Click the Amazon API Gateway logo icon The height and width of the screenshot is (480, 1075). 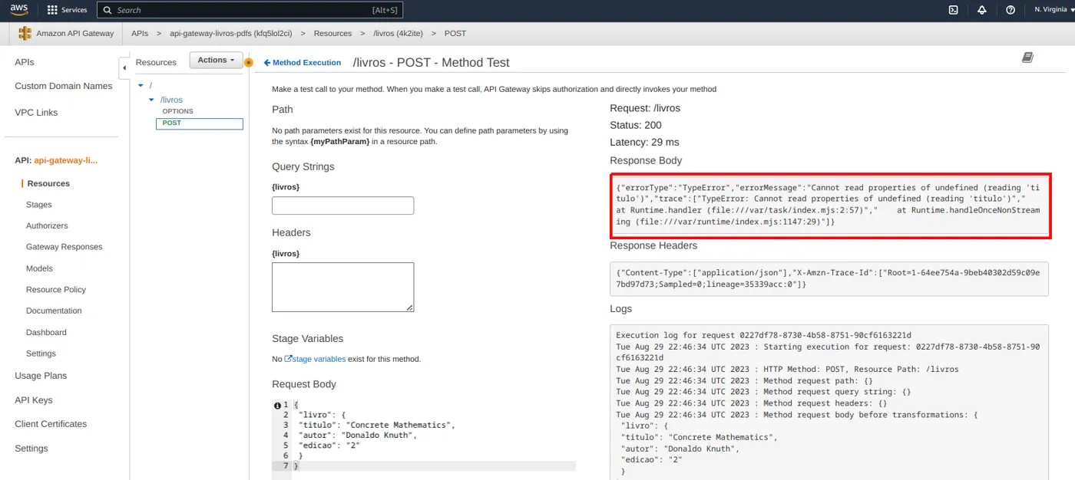[x=25, y=34]
